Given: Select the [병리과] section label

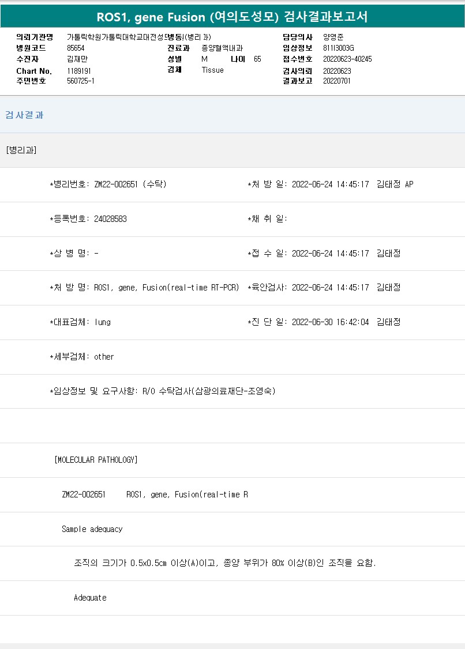Looking at the screenshot, I should (x=21, y=150).
